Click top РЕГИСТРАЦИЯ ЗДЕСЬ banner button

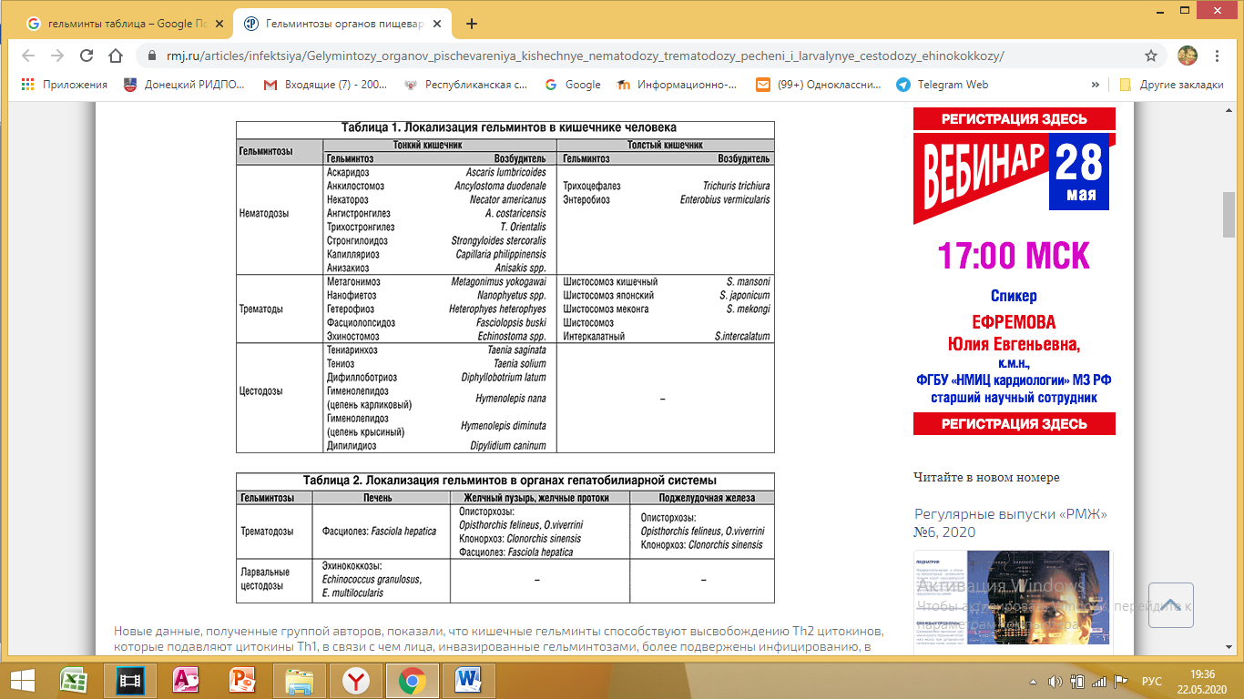click(x=1015, y=119)
